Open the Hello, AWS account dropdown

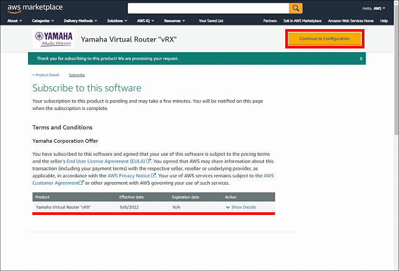pyautogui.click(x=374, y=9)
